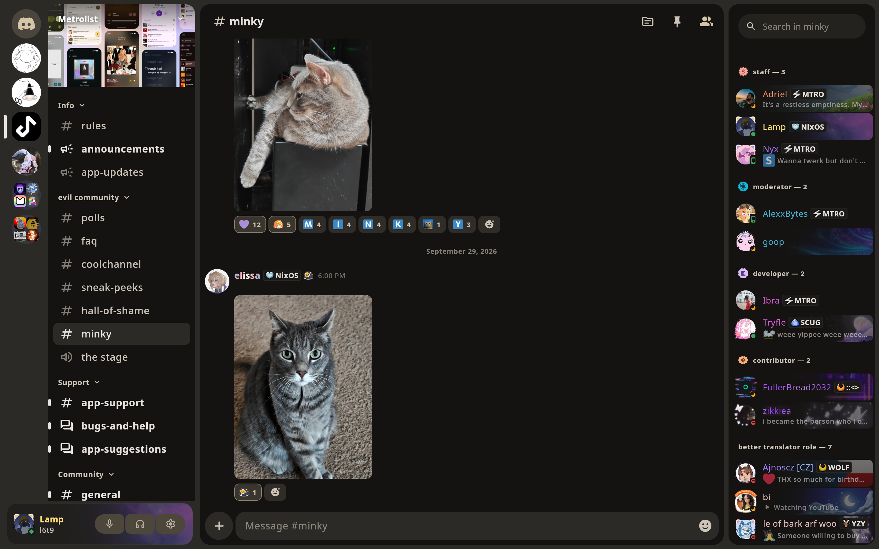The image size is (879, 549).
Task: Open AlexxBytes member entry
Action: pos(804,213)
